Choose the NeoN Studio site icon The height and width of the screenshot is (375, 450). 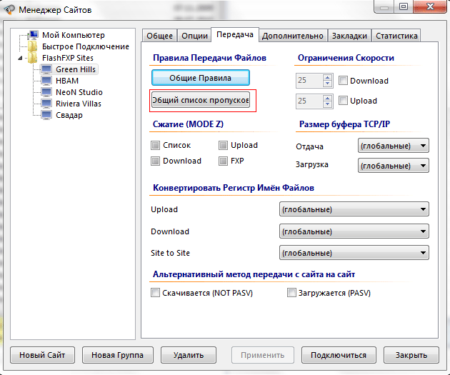coord(46,92)
